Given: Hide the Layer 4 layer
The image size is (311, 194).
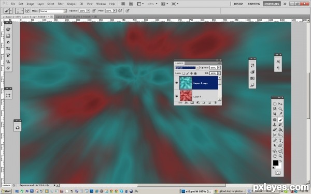Looking at the screenshot, I should coord(177,96).
